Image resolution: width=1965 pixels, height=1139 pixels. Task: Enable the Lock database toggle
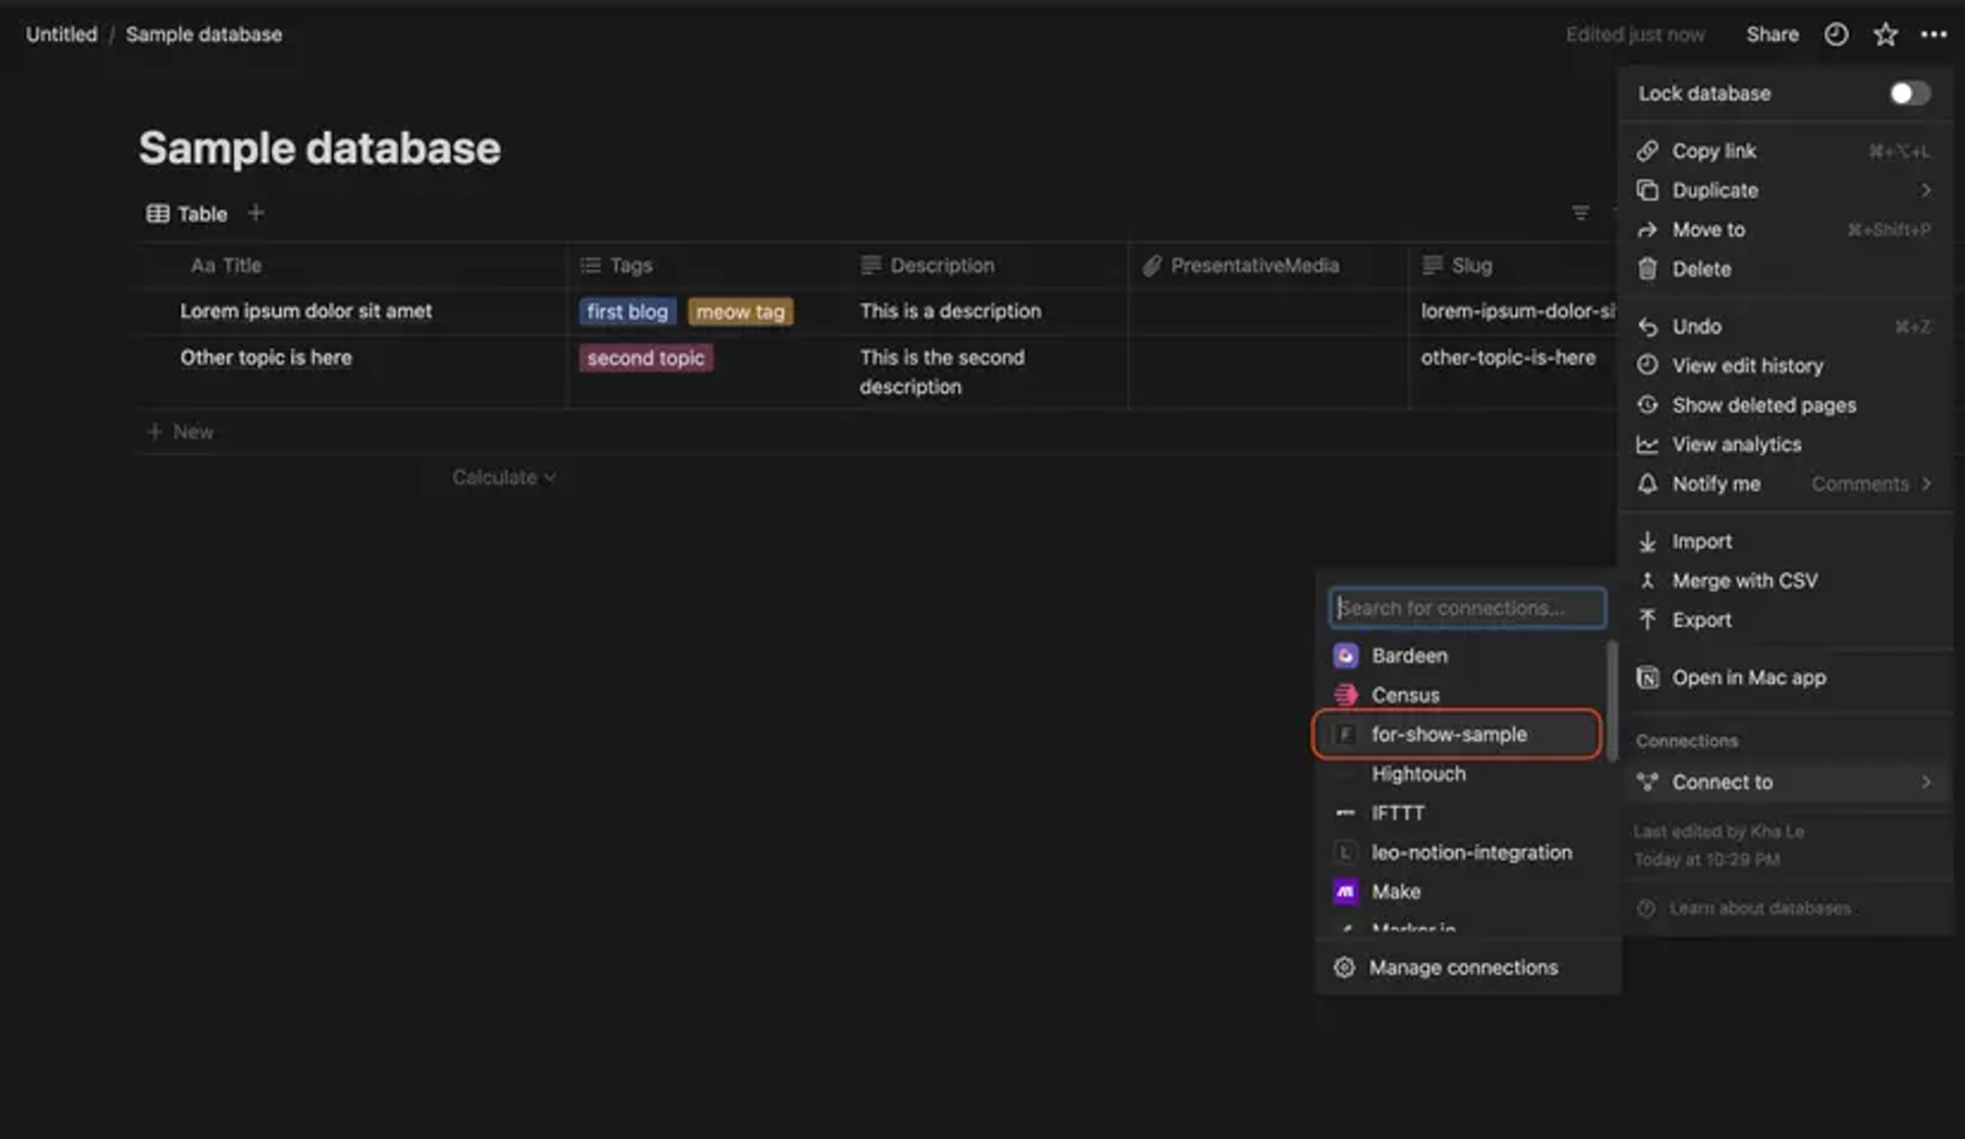[x=1907, y=93]
